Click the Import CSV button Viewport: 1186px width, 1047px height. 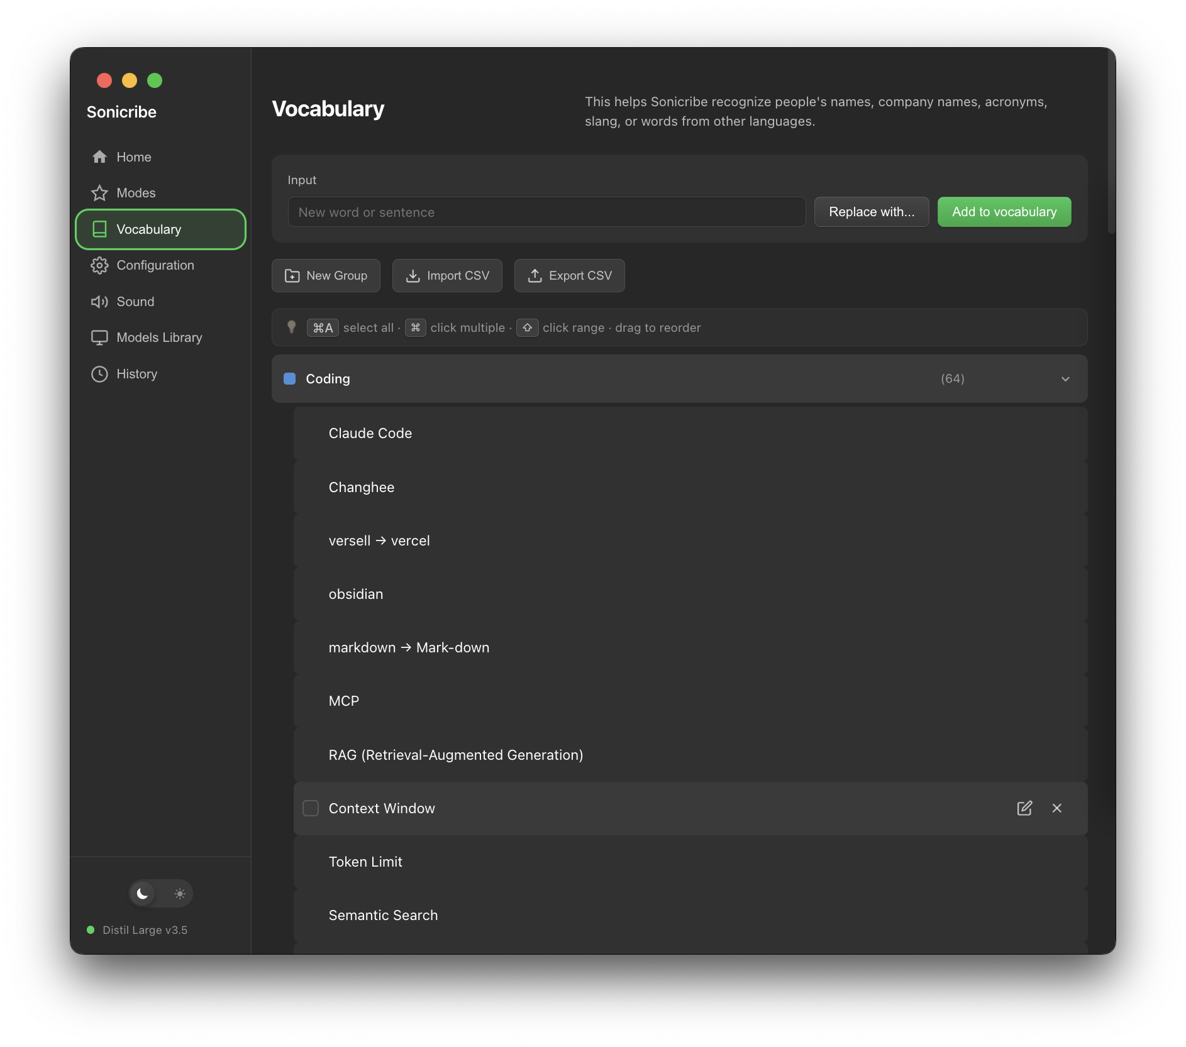447,275
